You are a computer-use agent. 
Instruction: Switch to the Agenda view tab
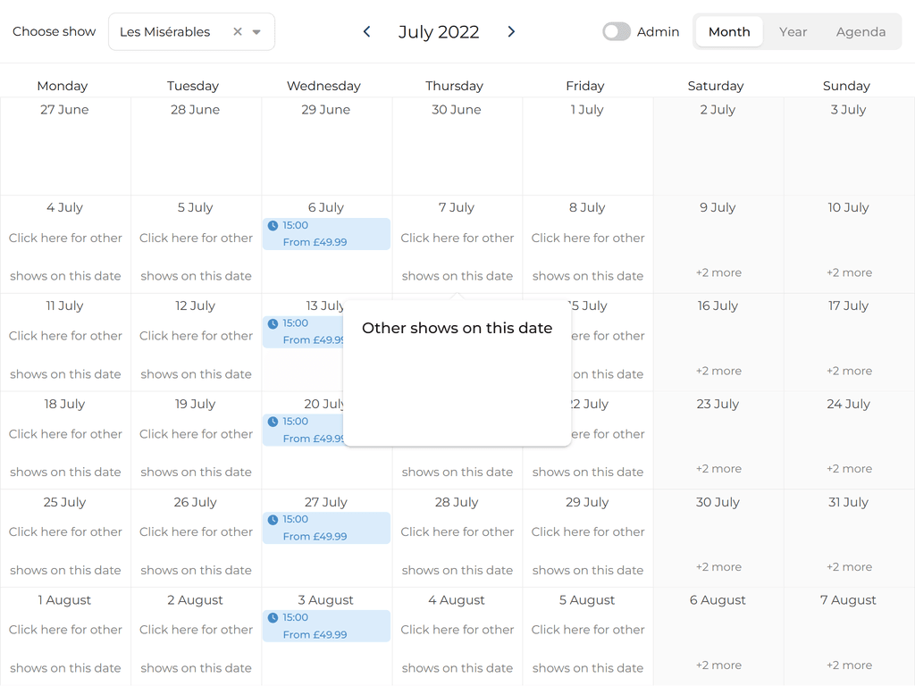tap(860, 31)
